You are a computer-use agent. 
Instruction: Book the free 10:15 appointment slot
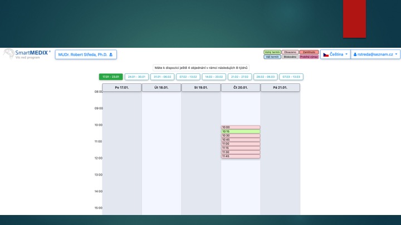(x=241, y=132)
